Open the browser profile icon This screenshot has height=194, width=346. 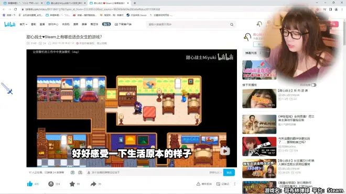pyautogui.click(x=336, y=9)
